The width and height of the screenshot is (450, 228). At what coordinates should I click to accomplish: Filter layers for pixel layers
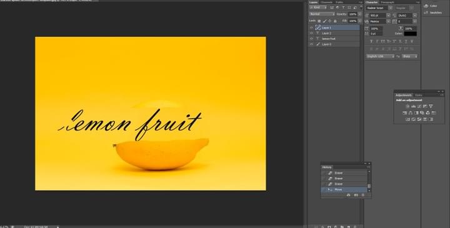[332, 7]
